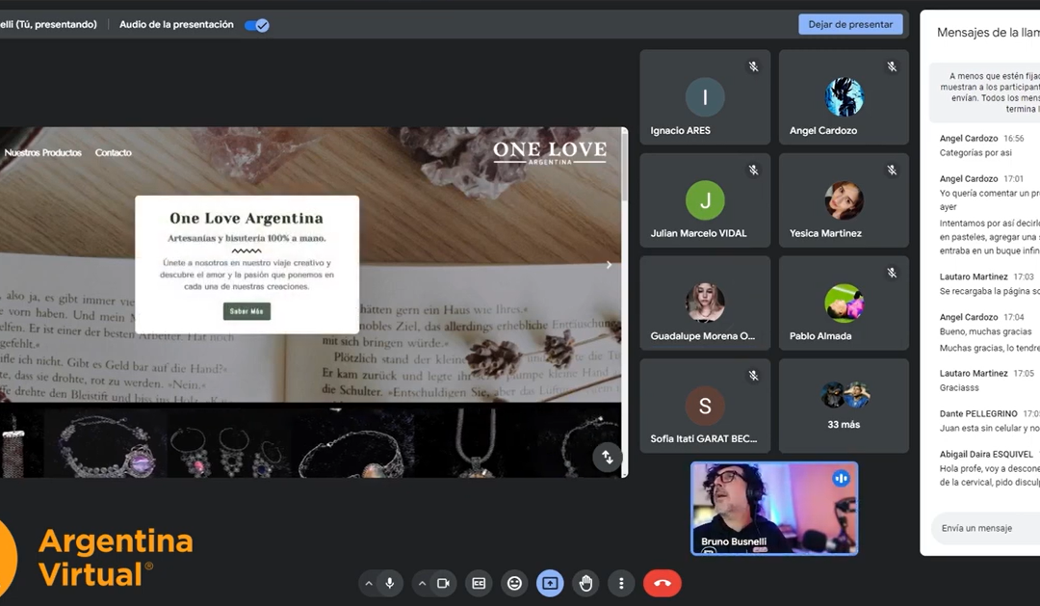Click the Mensajes de la llamada header
Image resolution: width=1040 pixels, height=606 pixels.
[988, 33]
